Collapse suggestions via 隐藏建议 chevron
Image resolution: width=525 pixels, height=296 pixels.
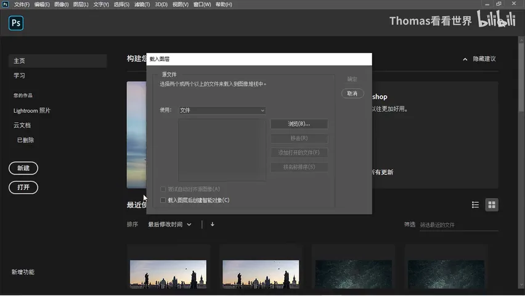tap(465, 59)
